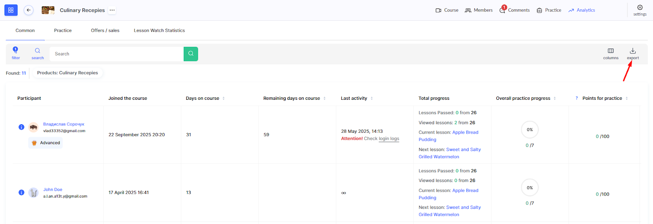Open the Comments section
653x224 pixels.
point(515,10)
